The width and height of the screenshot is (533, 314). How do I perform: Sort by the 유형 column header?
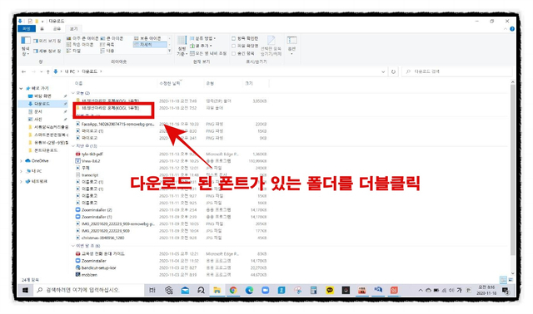click(210, 83)
